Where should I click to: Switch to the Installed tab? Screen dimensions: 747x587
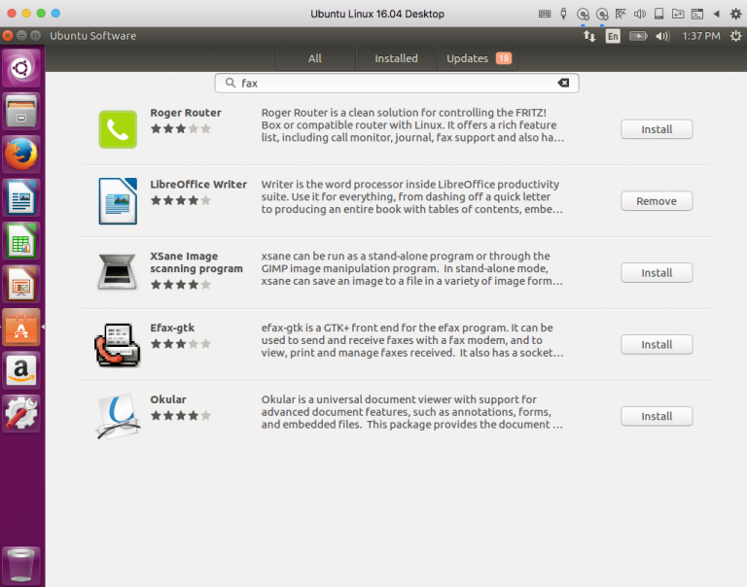click(x=396, y=58)
